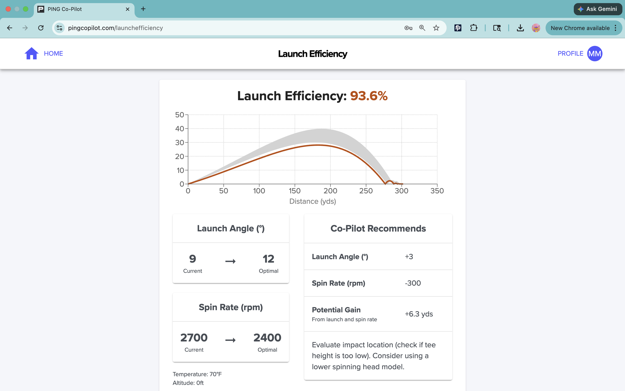Open the PROFILE link
The image size is (625, 391).
pos(570,54)
